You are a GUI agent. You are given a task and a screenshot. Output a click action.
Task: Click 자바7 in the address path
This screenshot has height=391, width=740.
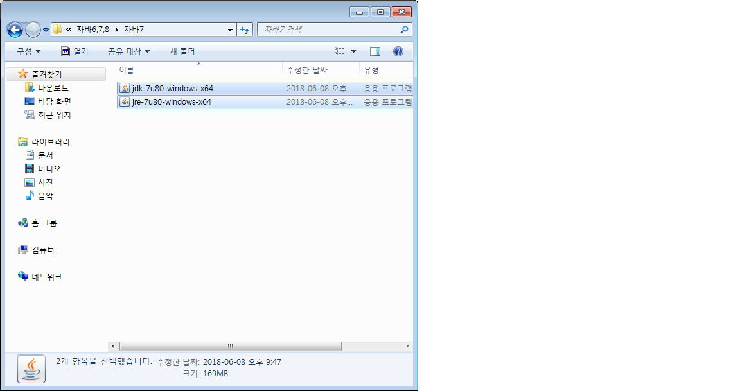pos(134,30)
